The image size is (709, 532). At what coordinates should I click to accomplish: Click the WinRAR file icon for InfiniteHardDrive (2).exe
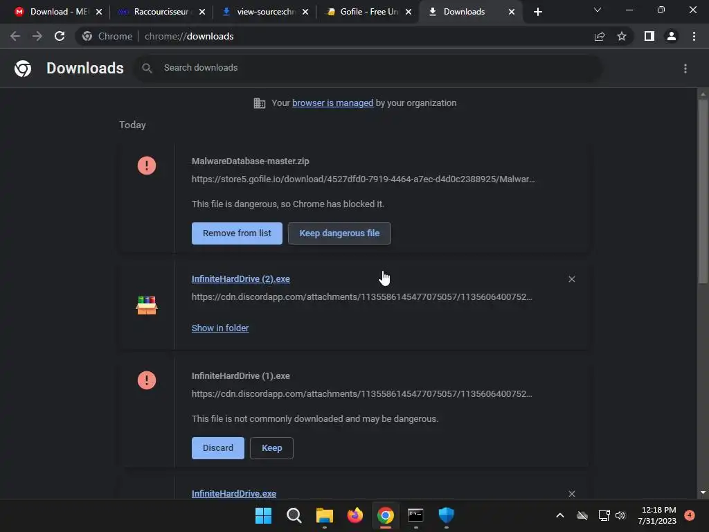pos(147,305)
